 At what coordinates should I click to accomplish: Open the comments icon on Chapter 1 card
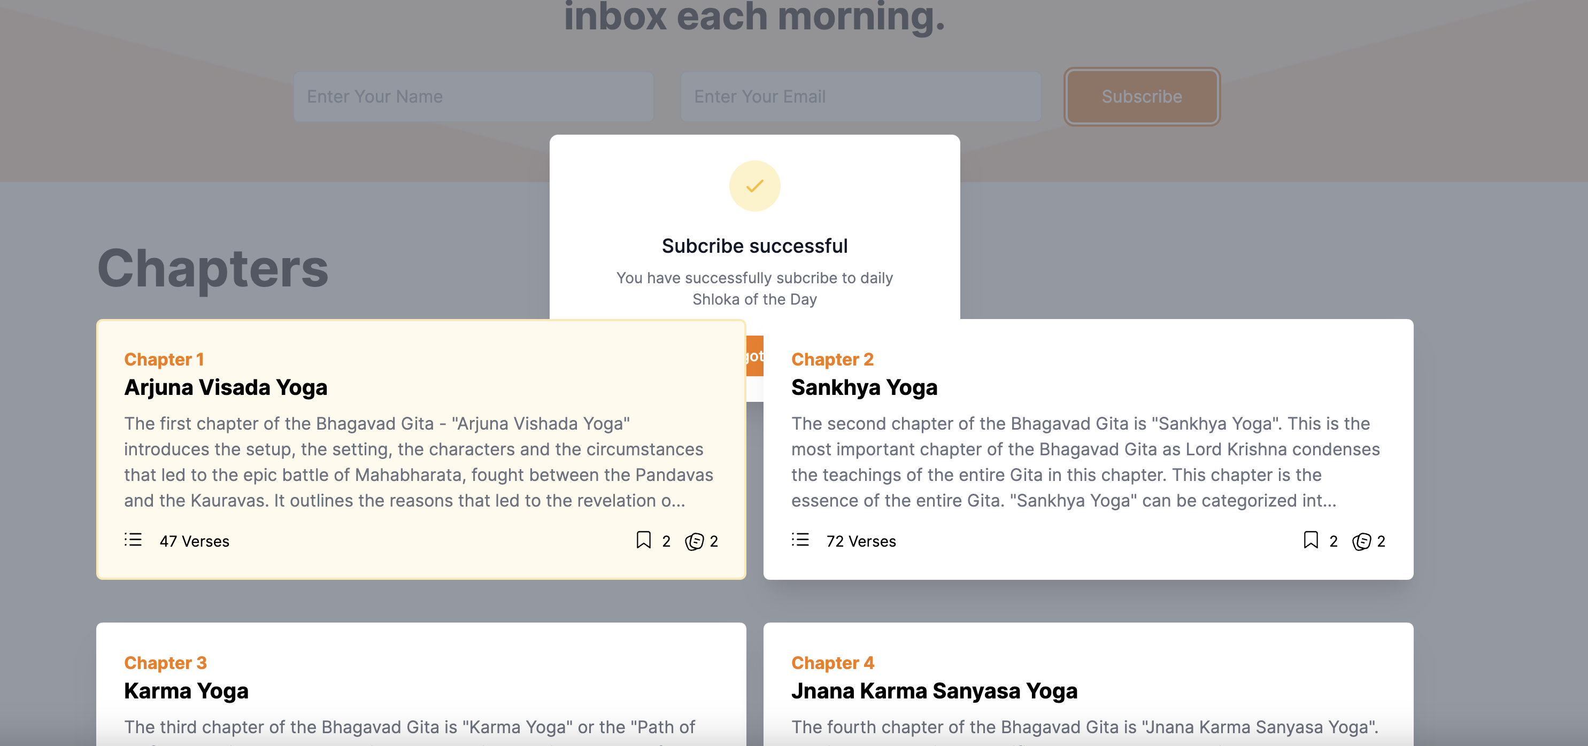(694, 541)
